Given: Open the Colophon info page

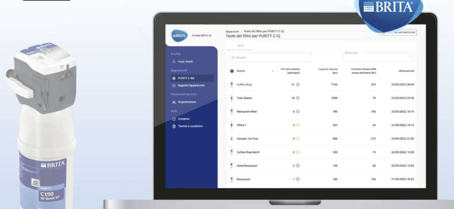Looking at the screenshot, I should pyautogui.click(x=181, y=119).
